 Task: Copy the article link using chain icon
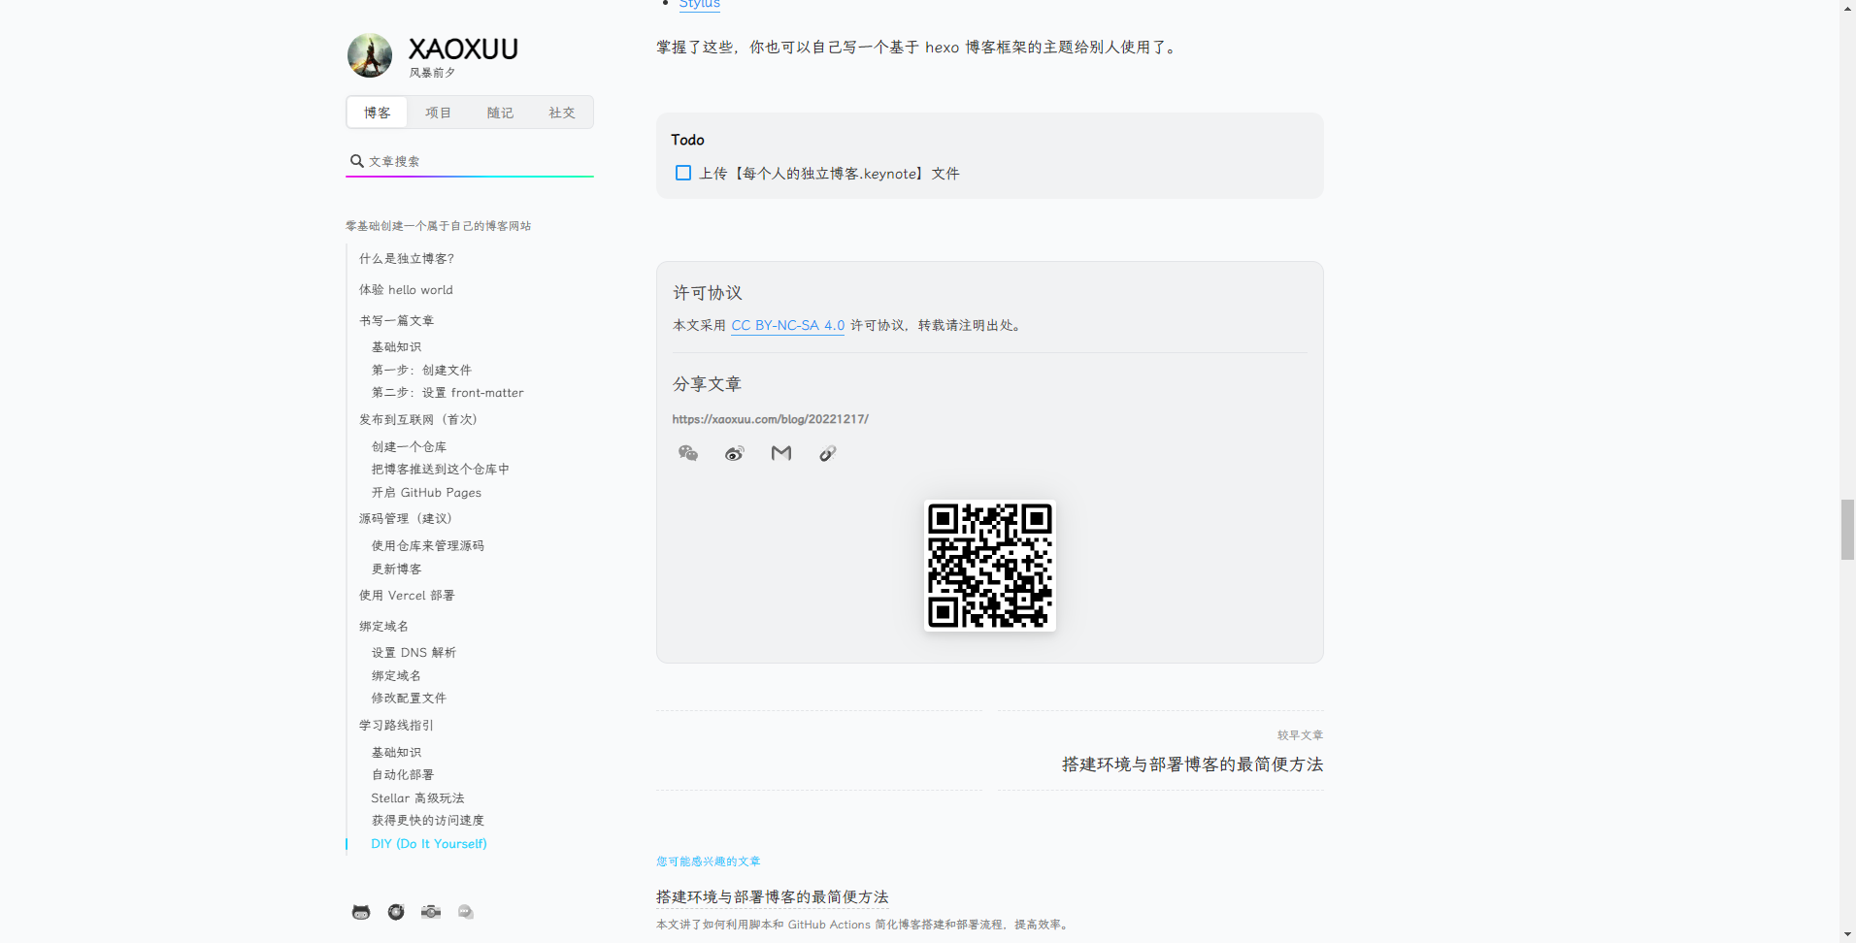point(827,453)
